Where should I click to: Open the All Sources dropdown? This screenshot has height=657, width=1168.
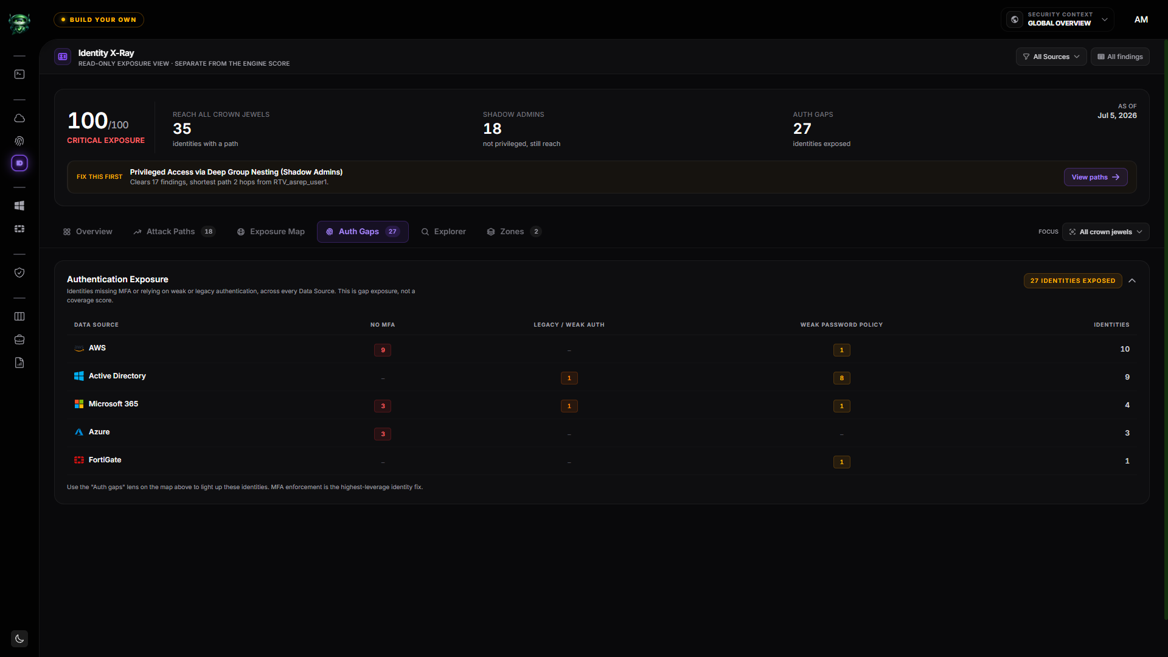1051,57
